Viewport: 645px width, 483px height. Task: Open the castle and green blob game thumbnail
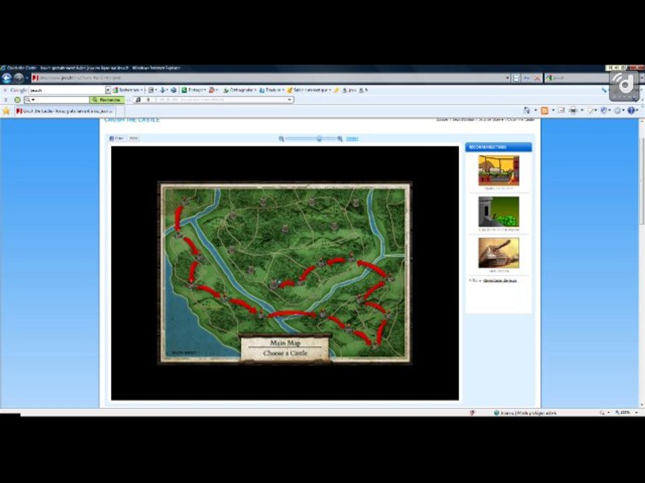(x=499, y=211)
